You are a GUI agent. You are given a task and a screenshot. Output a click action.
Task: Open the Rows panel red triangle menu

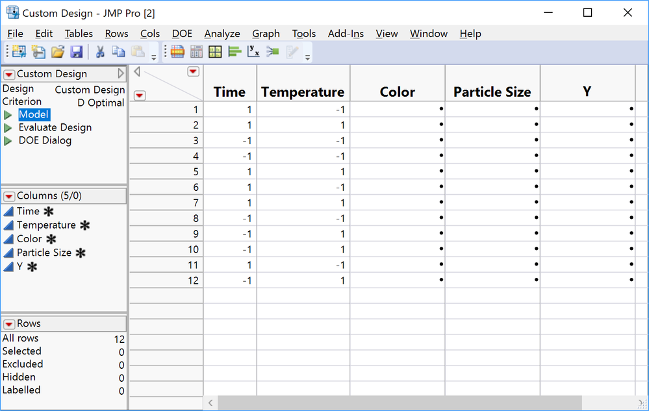(8, 324)
